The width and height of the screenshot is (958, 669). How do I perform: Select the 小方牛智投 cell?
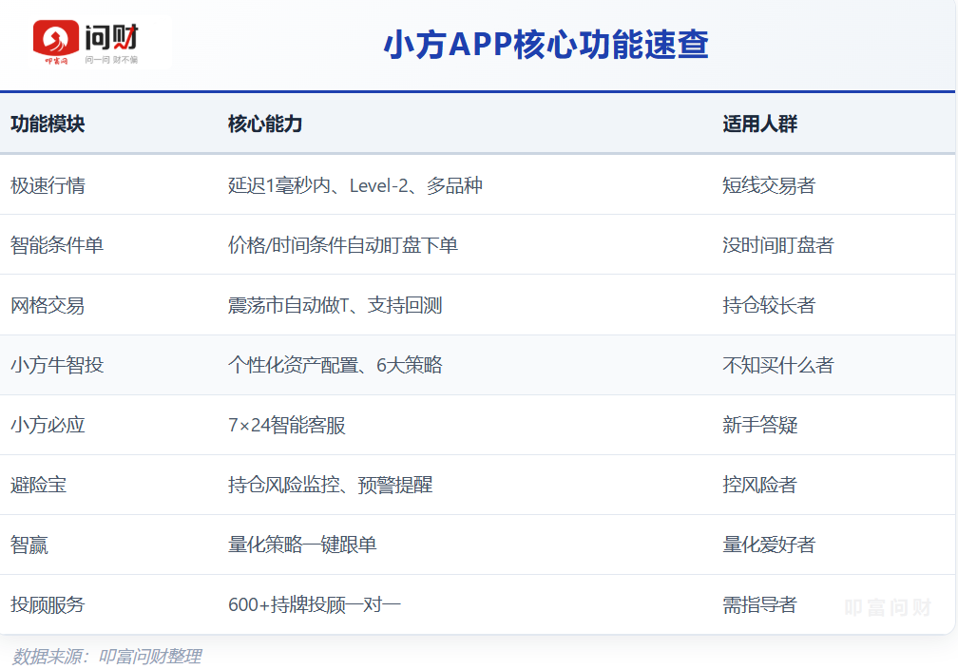57,365
